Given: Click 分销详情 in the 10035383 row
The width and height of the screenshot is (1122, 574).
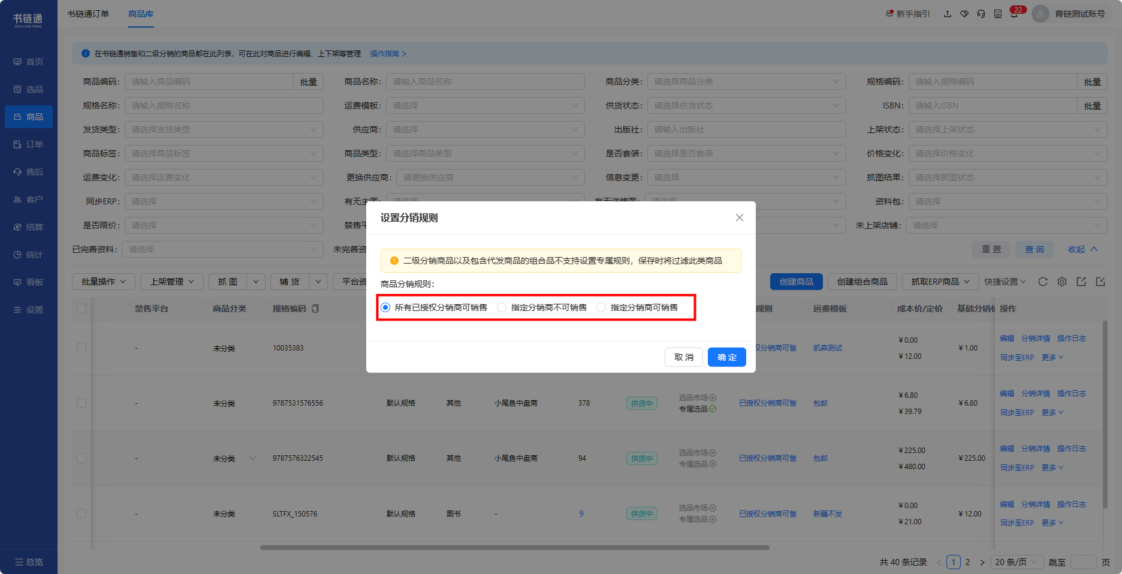Looking at the screenshot, I should [1036, 339].
